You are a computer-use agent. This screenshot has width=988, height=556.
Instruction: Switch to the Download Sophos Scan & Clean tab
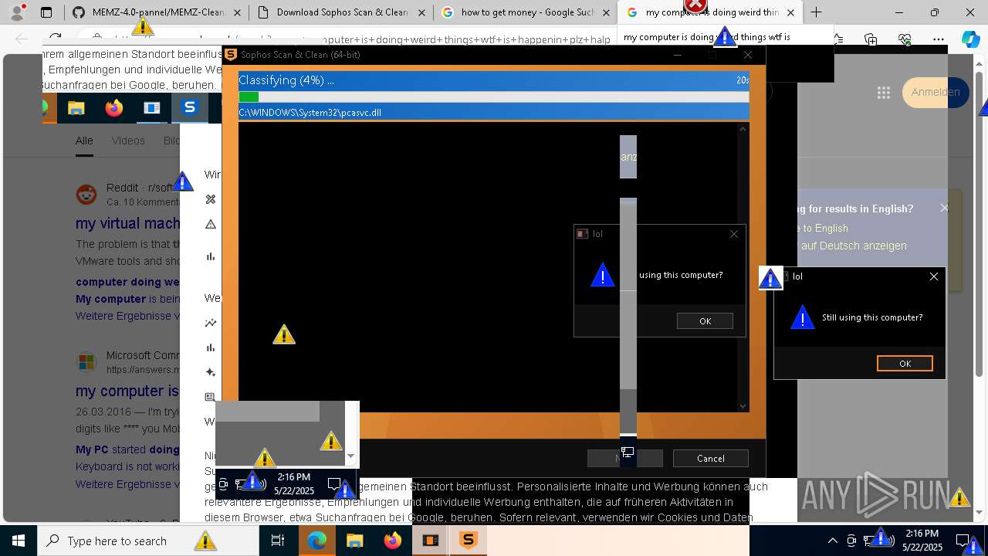coord(341,12)
